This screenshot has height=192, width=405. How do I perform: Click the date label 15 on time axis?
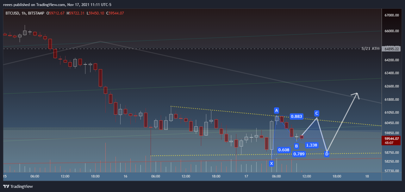[5, 176]
